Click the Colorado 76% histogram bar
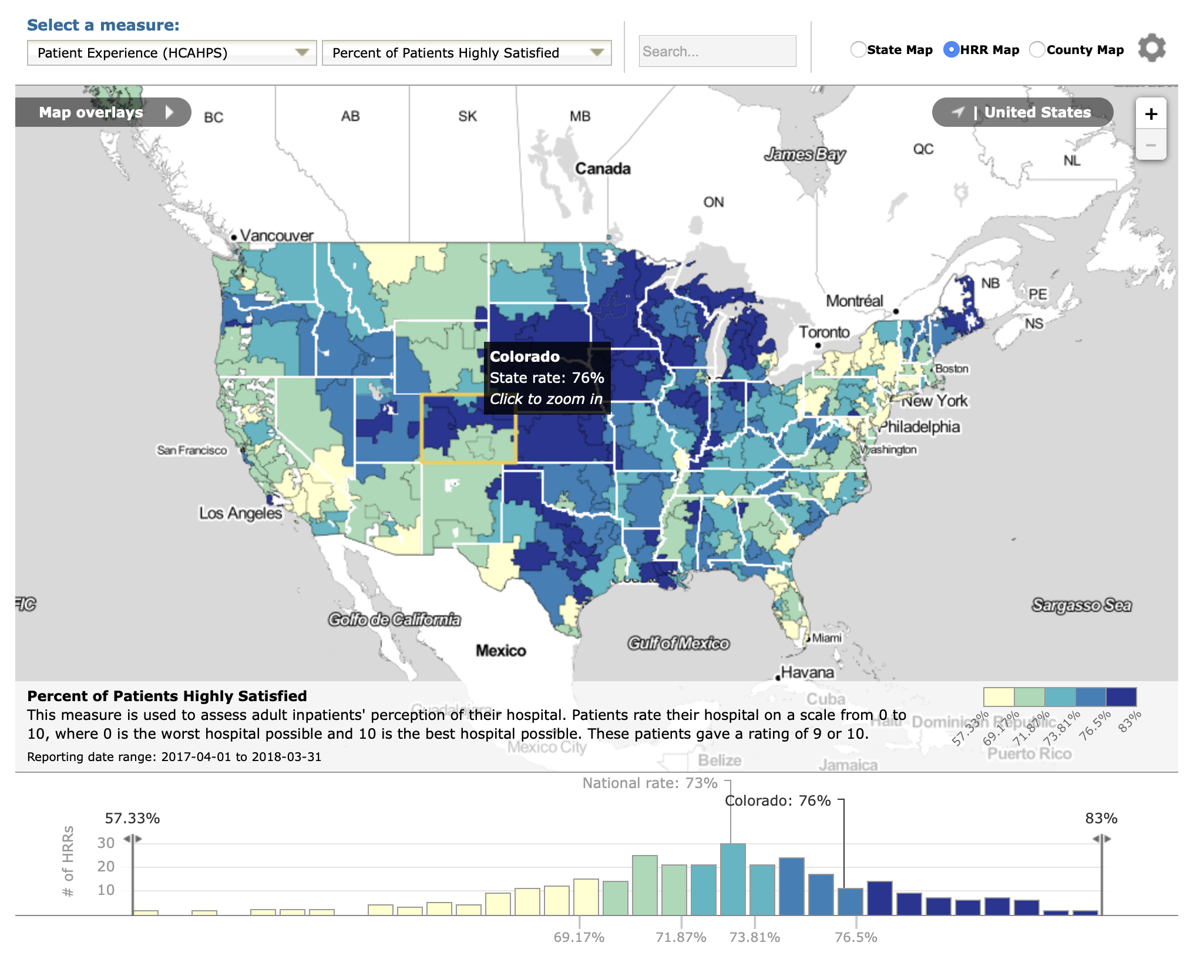The height and width of the screenshot is (956, 1190). (x=850, y=901)
